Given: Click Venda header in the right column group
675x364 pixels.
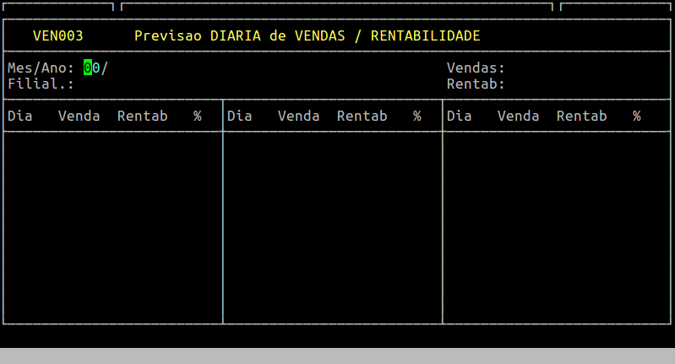Looking at the screenshot, I should tap(518, 117).
